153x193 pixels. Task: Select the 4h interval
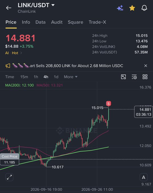point(46,77)
